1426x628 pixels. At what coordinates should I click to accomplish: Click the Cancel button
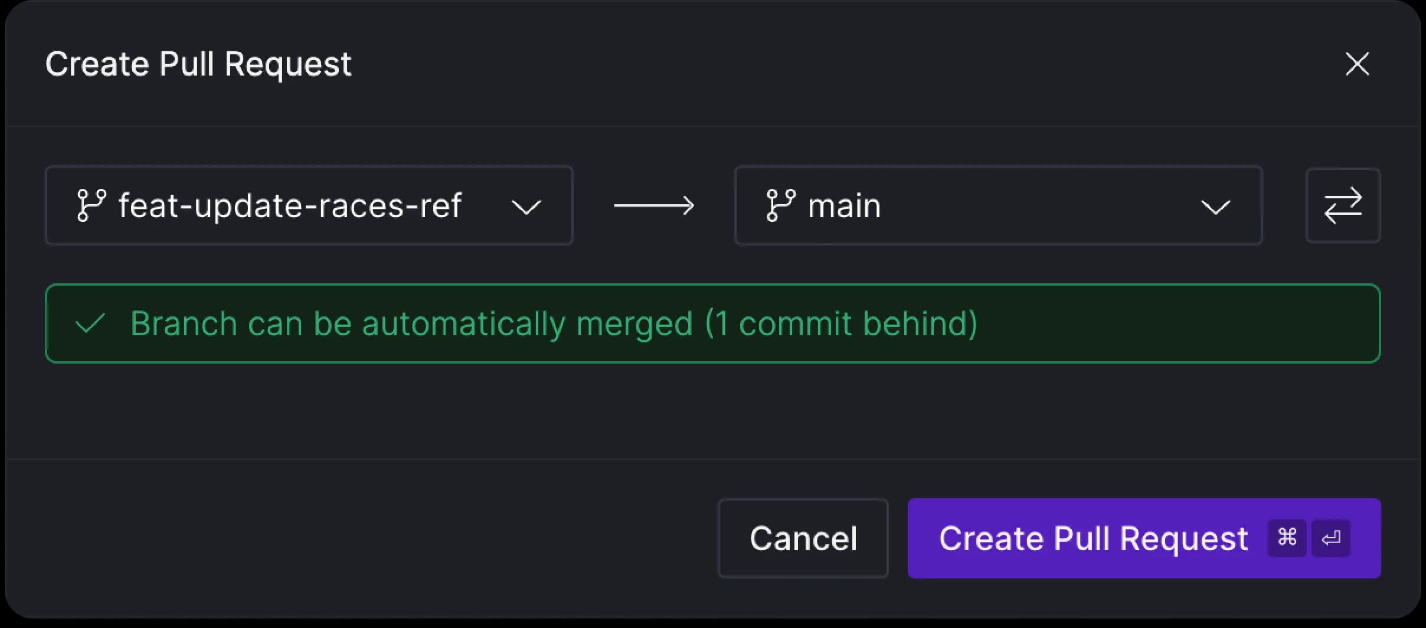point(803,538)
